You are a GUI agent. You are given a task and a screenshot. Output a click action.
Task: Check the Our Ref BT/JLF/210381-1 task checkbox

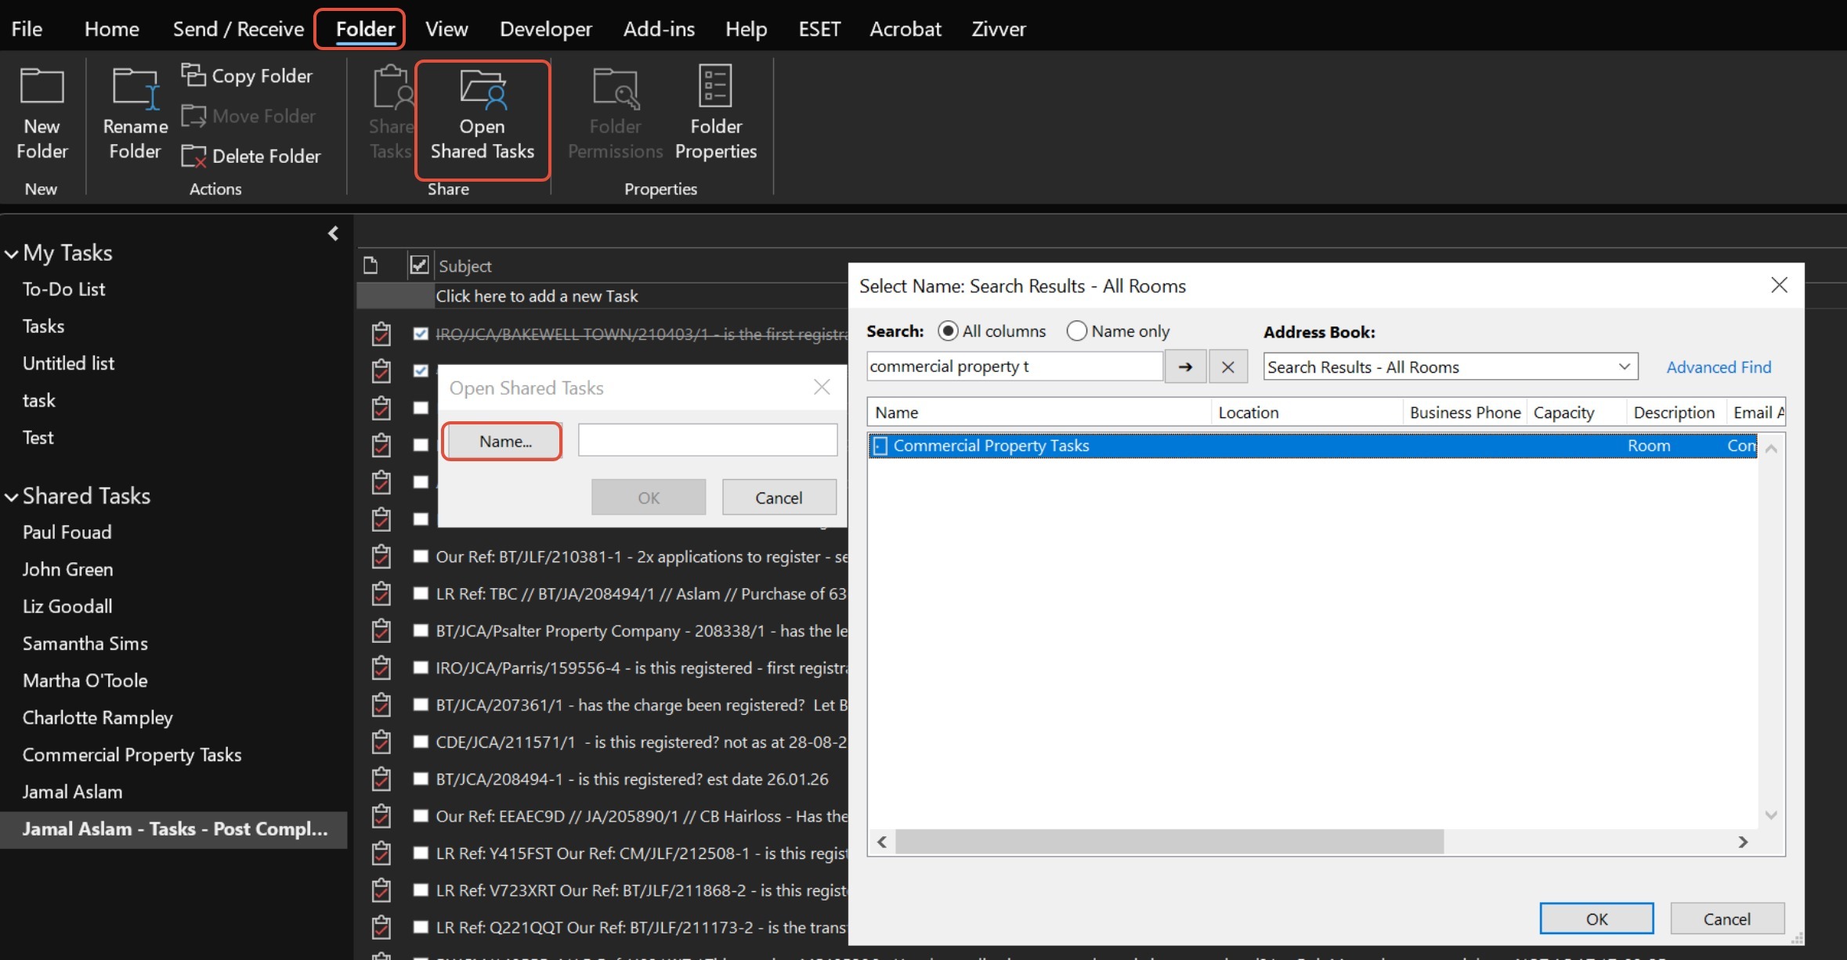pos(421,557)
